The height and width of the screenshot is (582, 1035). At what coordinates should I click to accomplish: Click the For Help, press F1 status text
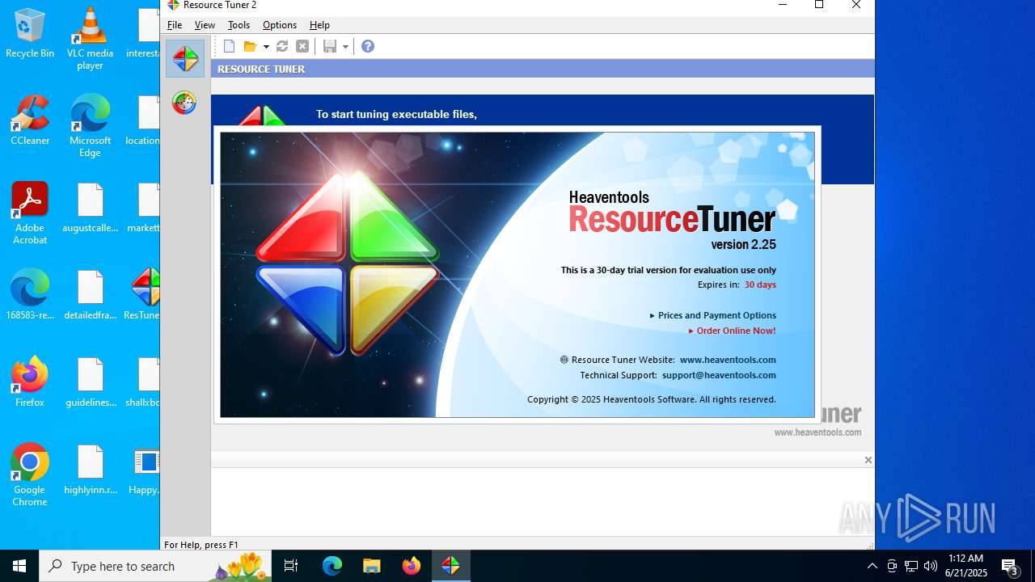[201, 545]
